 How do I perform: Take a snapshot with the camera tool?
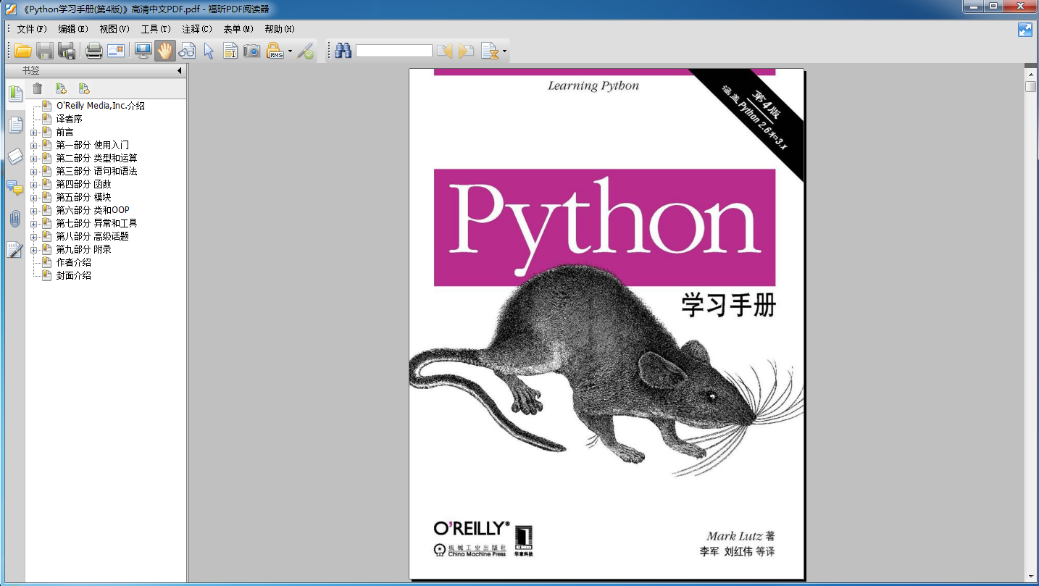[x=251, y=51]
